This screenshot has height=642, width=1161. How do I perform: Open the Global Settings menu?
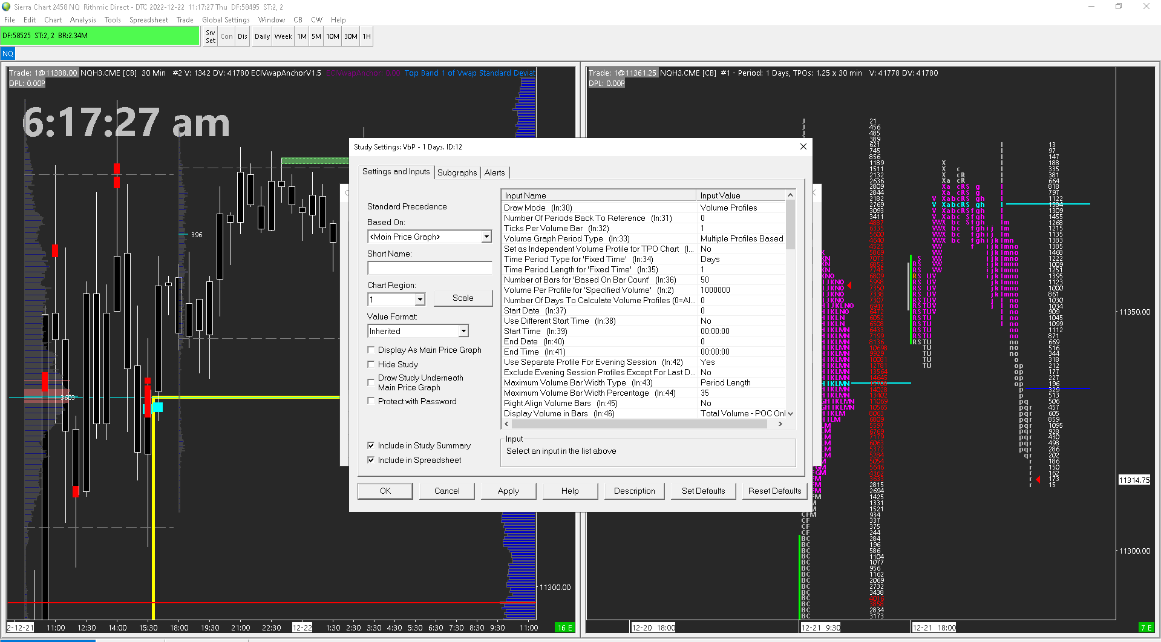225,20
